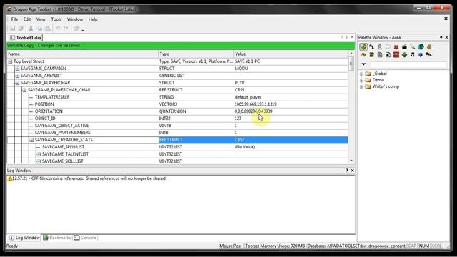Open the Help menu
Screen dimensions: 457x257
point(93,19)
